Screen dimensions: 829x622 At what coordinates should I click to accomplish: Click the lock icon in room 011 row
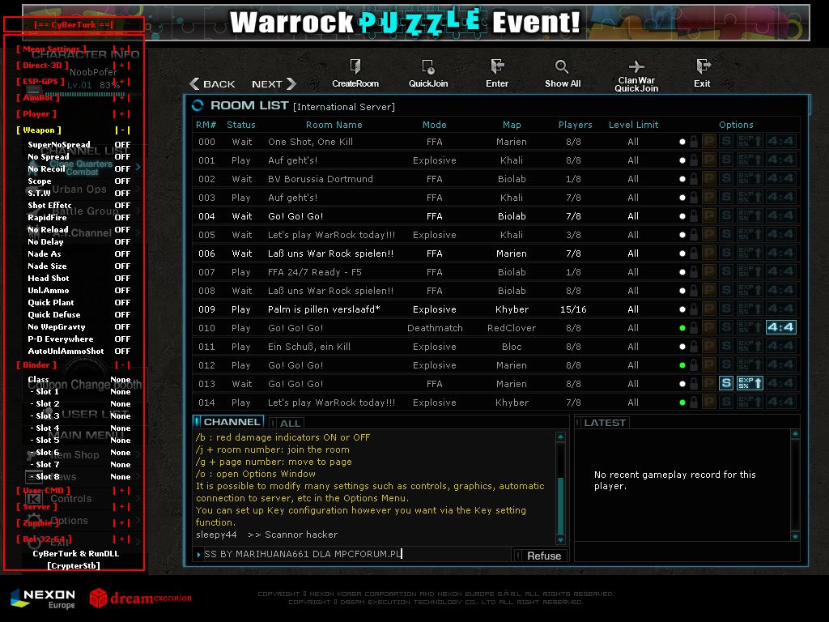[x=694, y=347]
